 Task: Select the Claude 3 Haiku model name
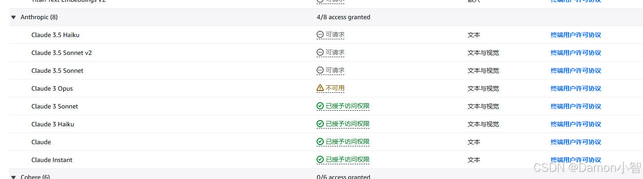53,124
